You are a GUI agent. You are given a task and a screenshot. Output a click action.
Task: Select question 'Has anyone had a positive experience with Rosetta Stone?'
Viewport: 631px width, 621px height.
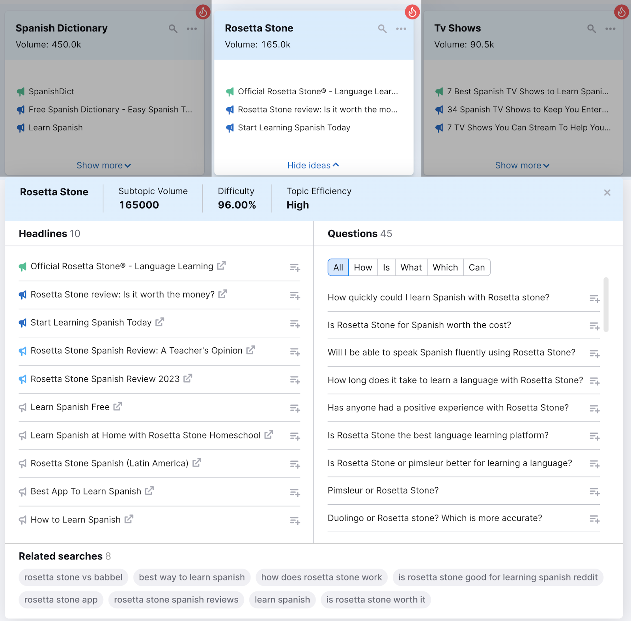point(448,408)
